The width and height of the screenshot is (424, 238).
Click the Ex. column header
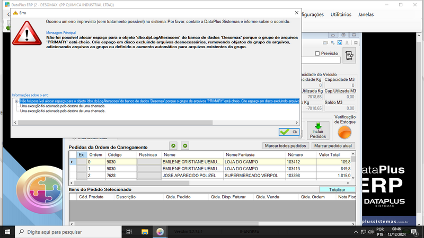click(x=82, y=155)
